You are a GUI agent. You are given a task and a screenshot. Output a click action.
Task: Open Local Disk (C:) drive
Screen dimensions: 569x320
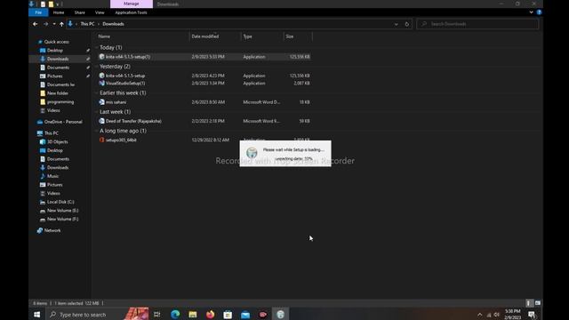point(60,202)
